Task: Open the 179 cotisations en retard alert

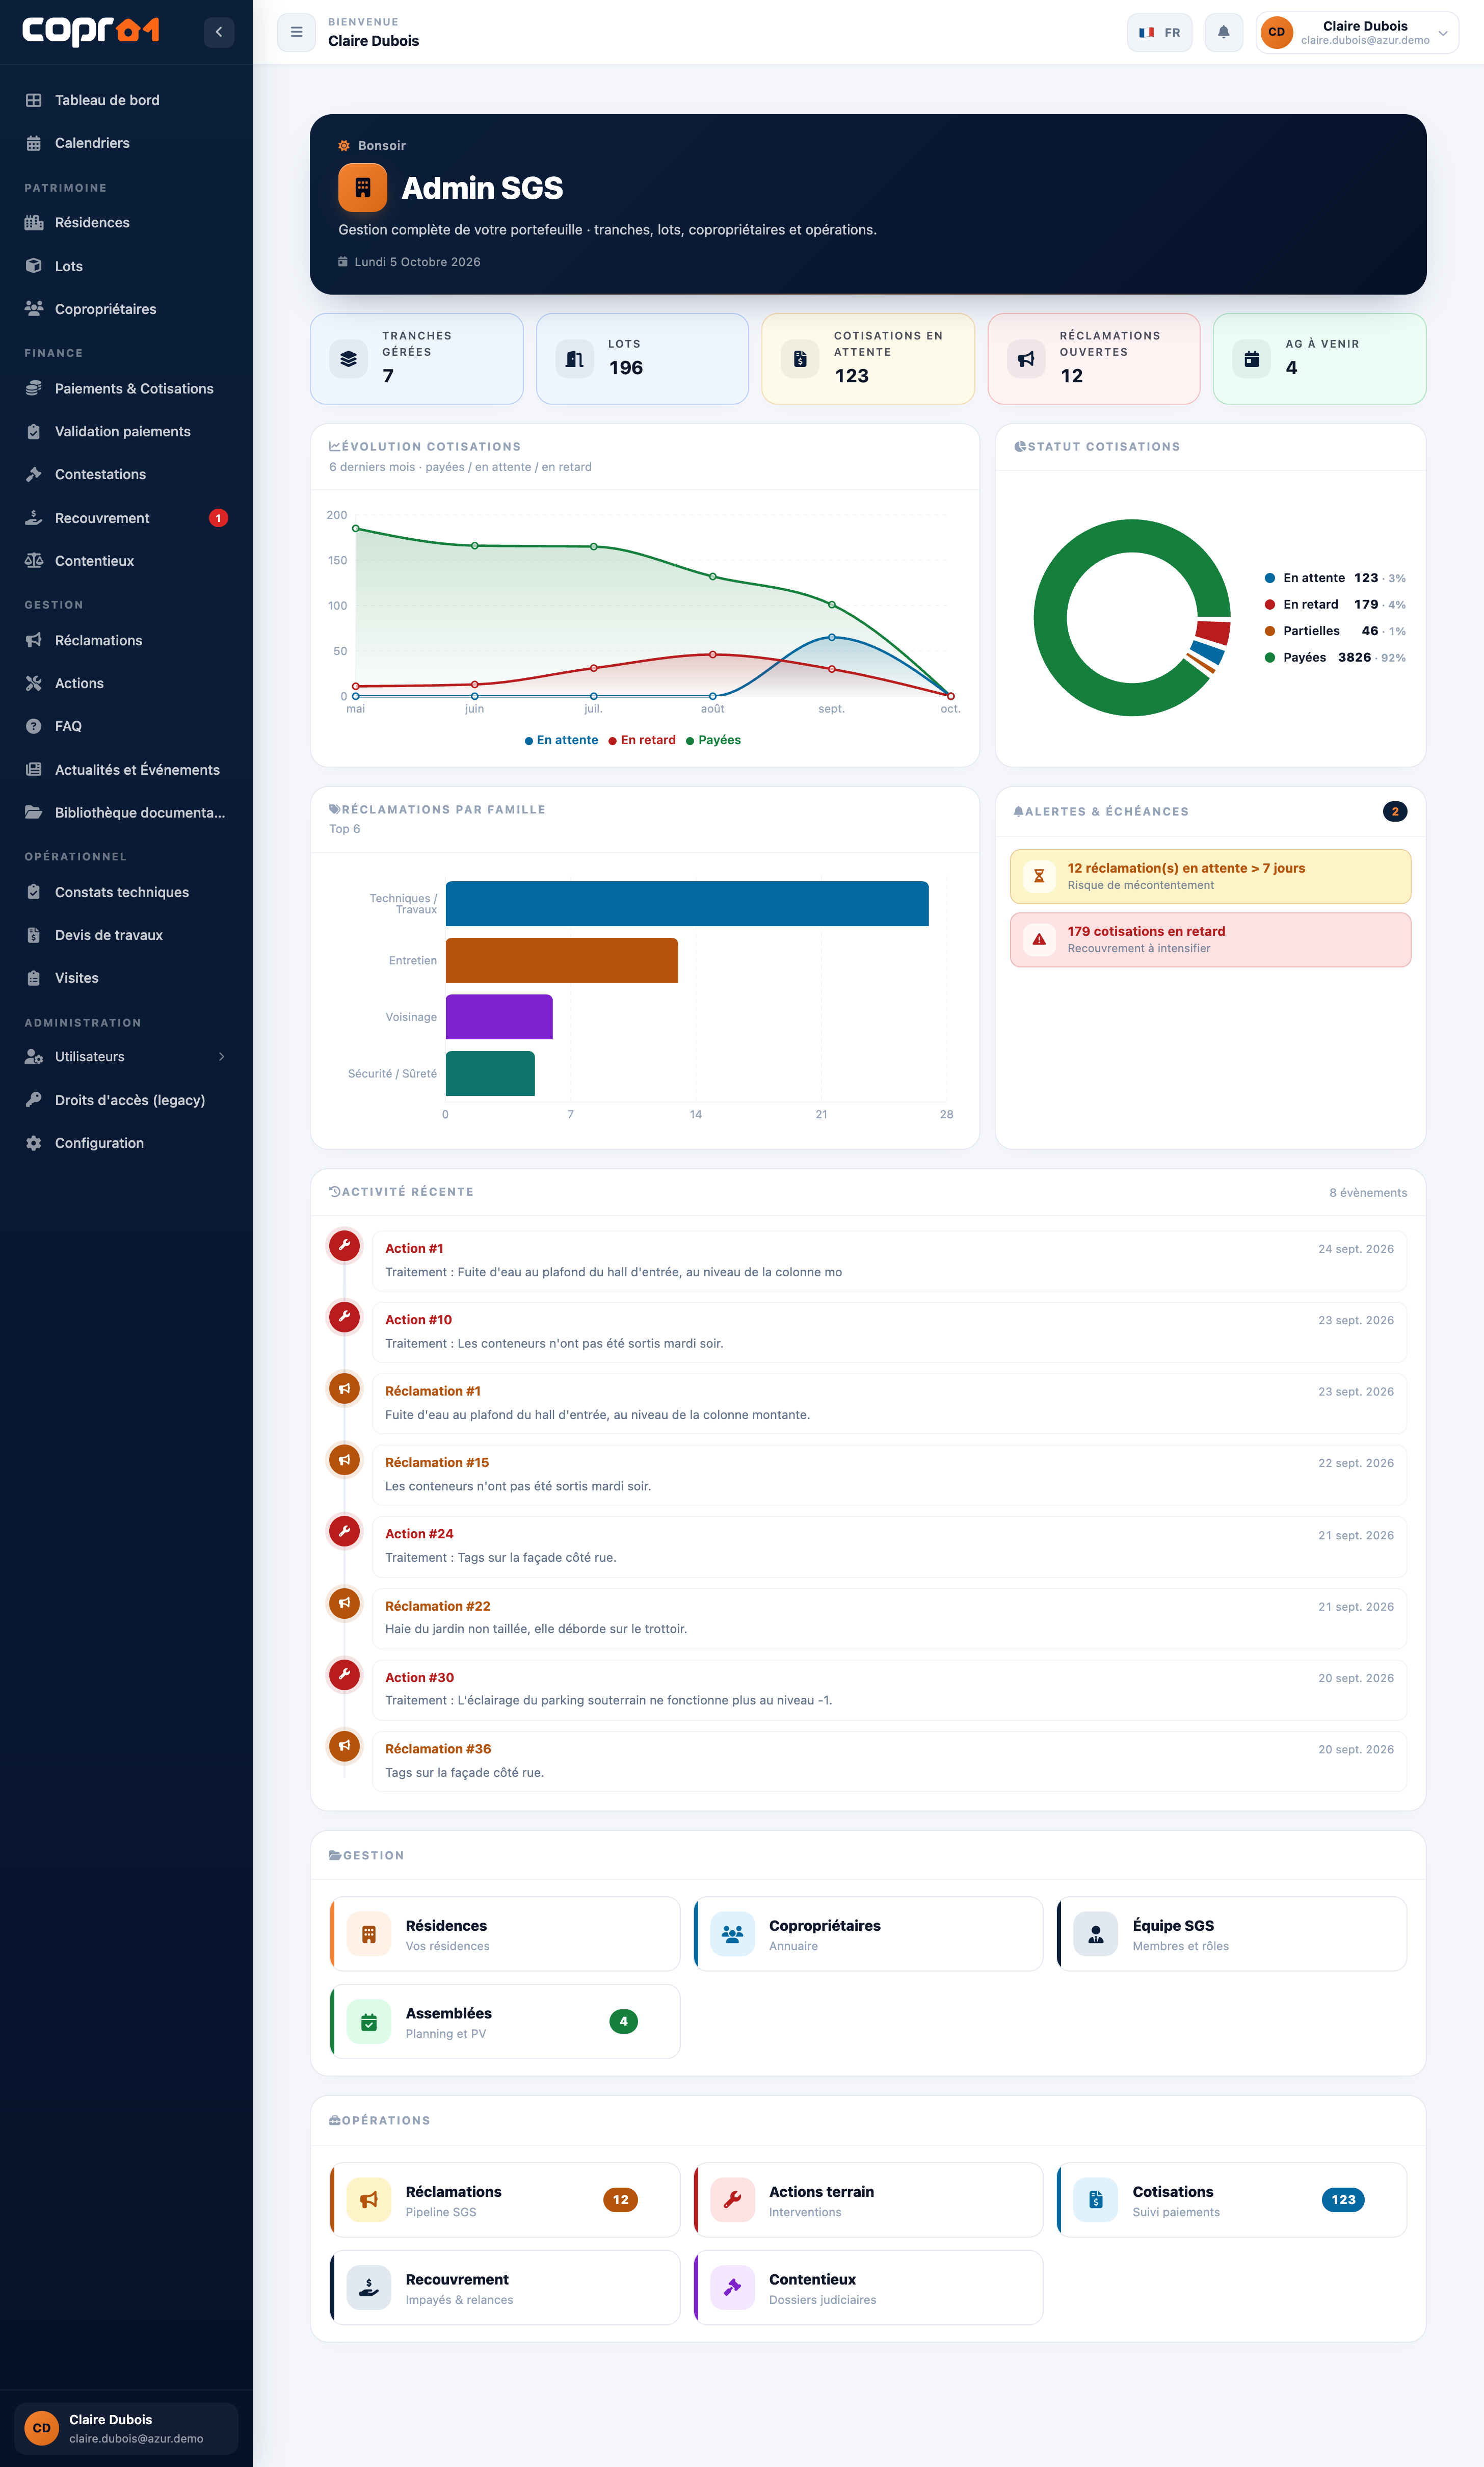Action: point(1210,940)
